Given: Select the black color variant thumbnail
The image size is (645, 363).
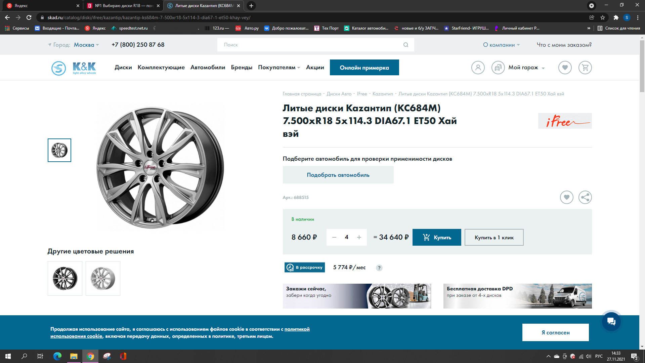Looking at the screenshot, I should click(65, 278).
